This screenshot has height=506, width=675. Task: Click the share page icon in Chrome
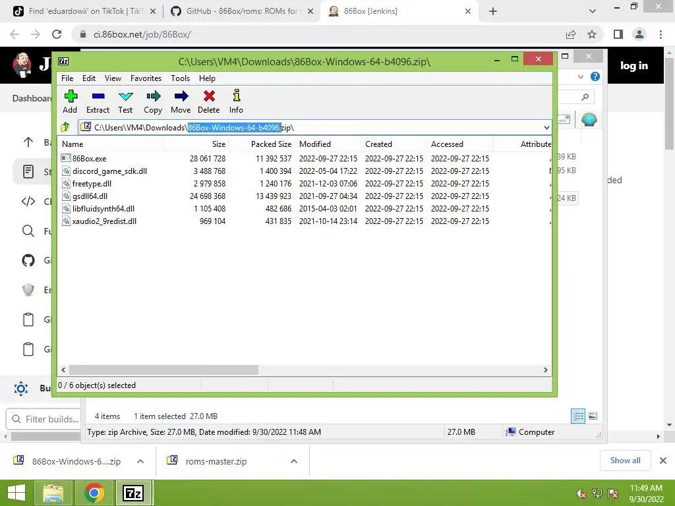(x=571, y=34)
